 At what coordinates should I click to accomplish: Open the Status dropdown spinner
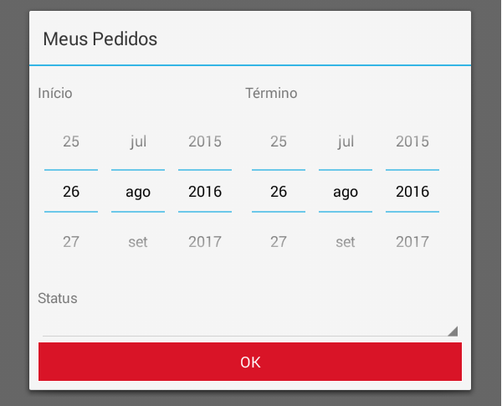[x=250, y=324]
